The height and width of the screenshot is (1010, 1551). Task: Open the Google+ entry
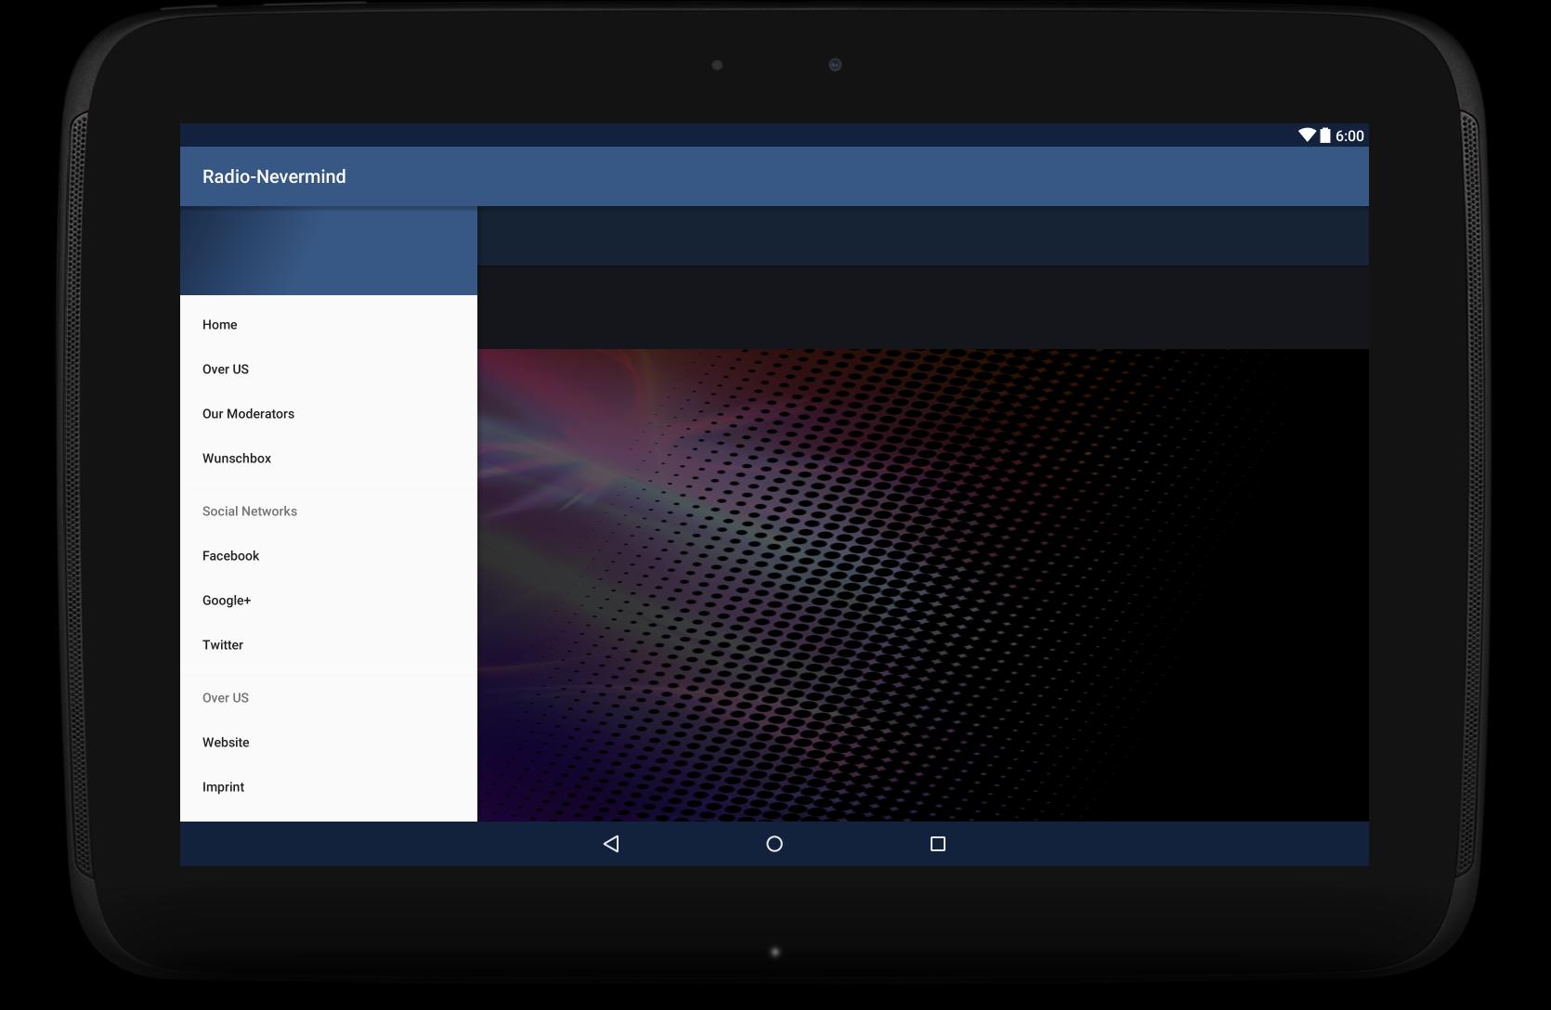(329, 601)
